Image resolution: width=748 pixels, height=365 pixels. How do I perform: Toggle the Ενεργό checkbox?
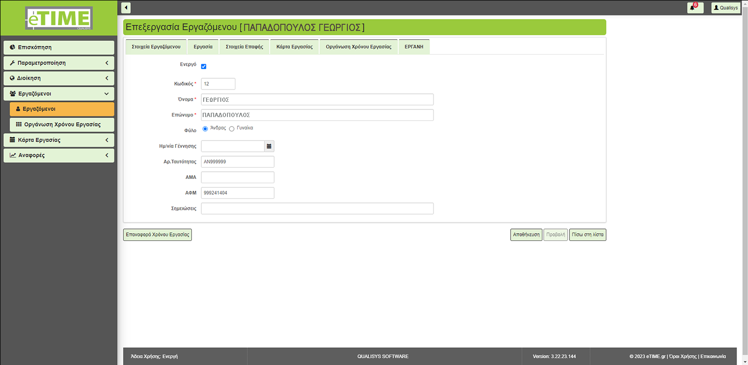pyautogui.click(x=204, y=67)
